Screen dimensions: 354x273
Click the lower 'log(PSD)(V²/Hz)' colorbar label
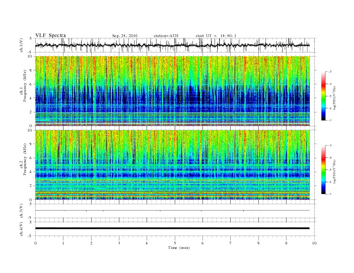pos(335,171)
